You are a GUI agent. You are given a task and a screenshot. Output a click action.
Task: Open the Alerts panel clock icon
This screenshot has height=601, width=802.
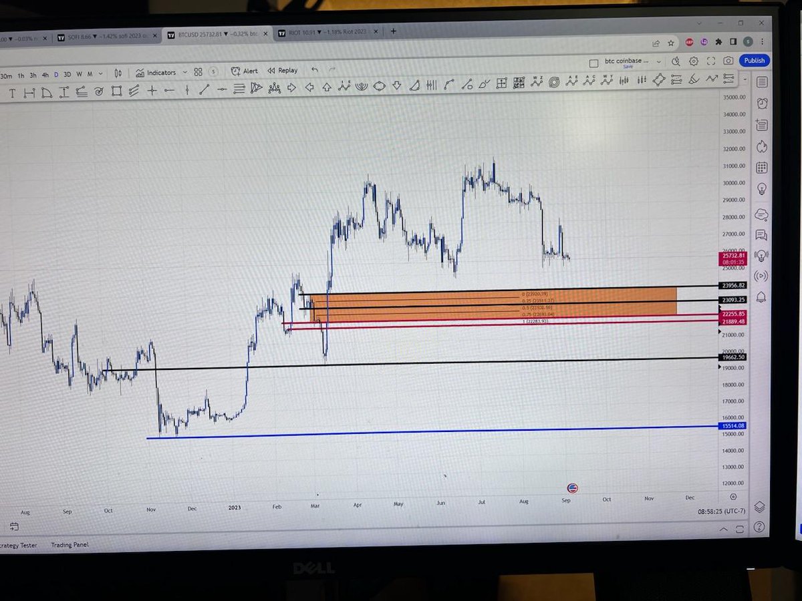[762, 104]
